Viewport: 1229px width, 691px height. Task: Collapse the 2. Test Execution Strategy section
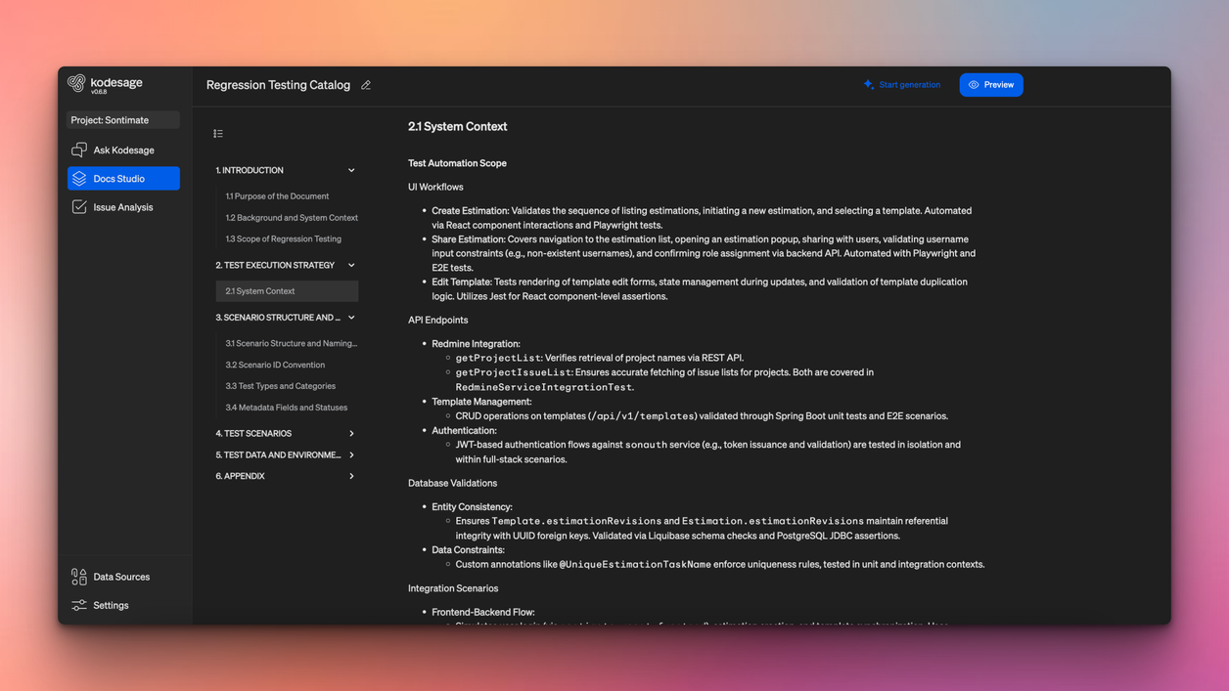tap(351, 265)
